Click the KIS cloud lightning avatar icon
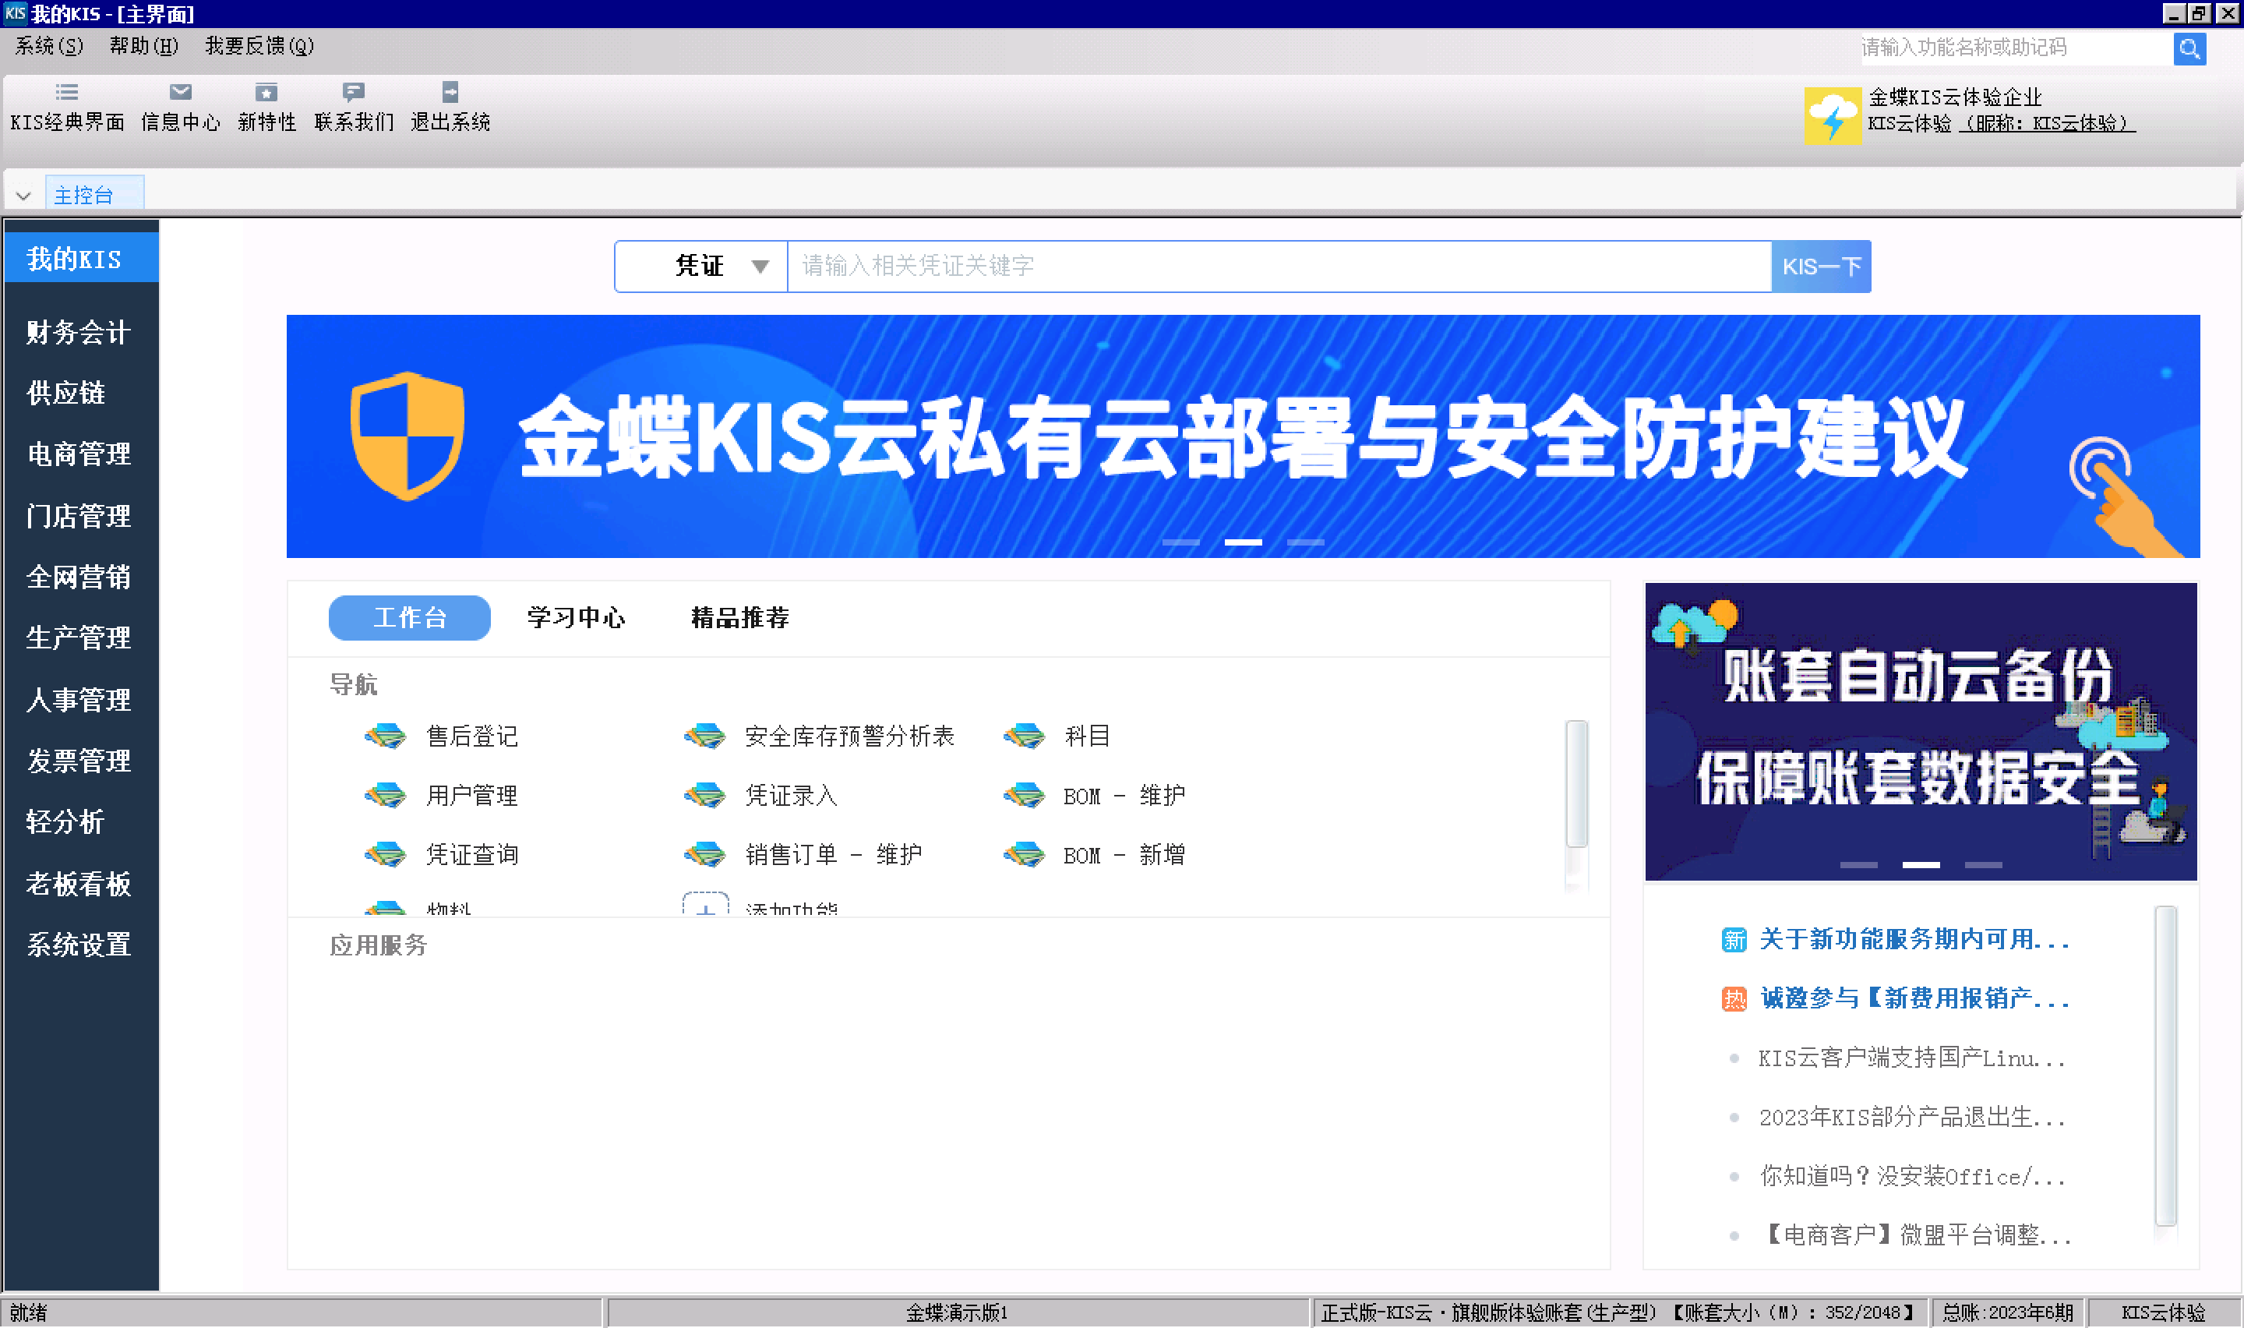2244x1328 pixels. [x=1832, y=115]
